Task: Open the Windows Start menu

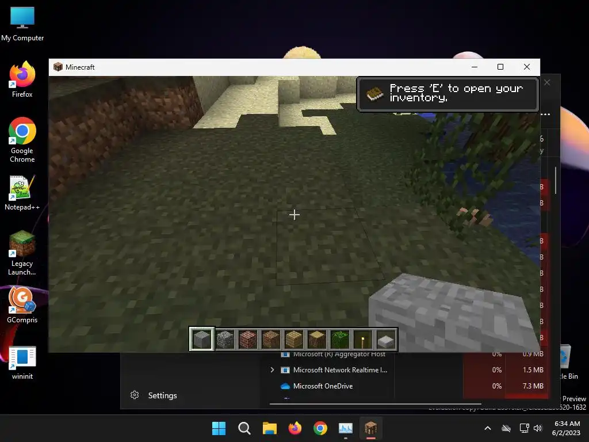Action: [x=219, y=428]
